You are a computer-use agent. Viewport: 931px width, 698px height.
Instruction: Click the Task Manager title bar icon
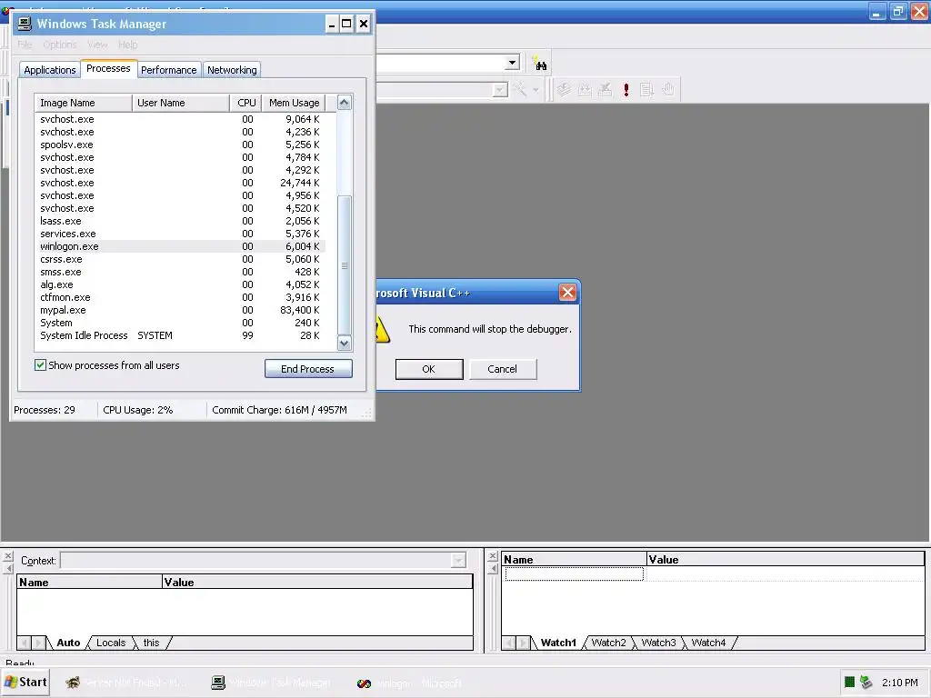coord(25,24)
